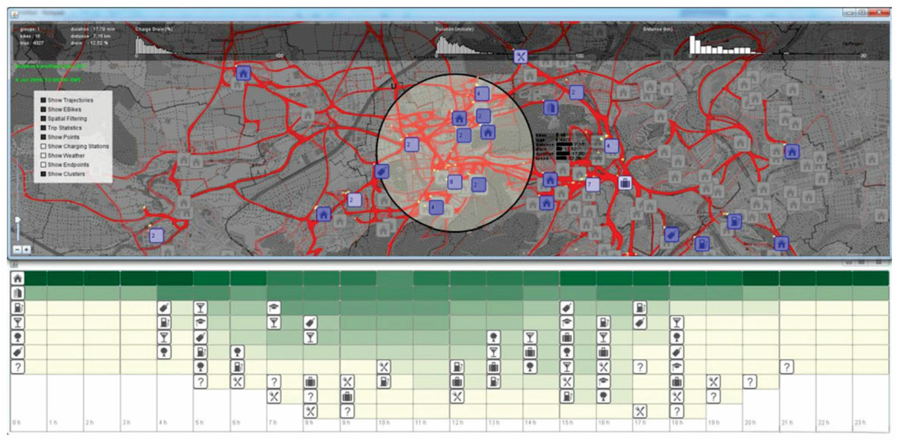Toggle the Spatial Filtering checkbox
The width and height of the screenshot is (898, 446).
pos(44,118)
